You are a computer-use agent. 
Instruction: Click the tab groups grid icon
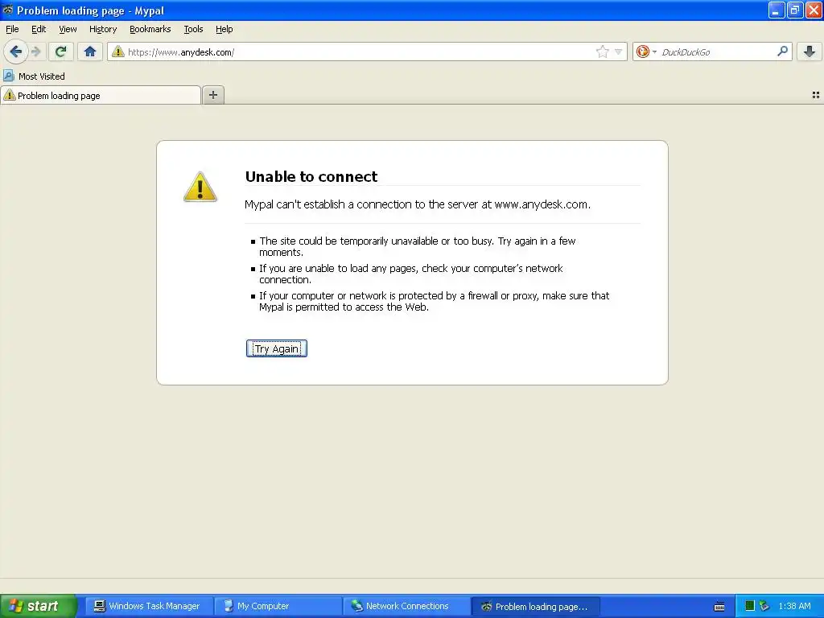[816, 95]
